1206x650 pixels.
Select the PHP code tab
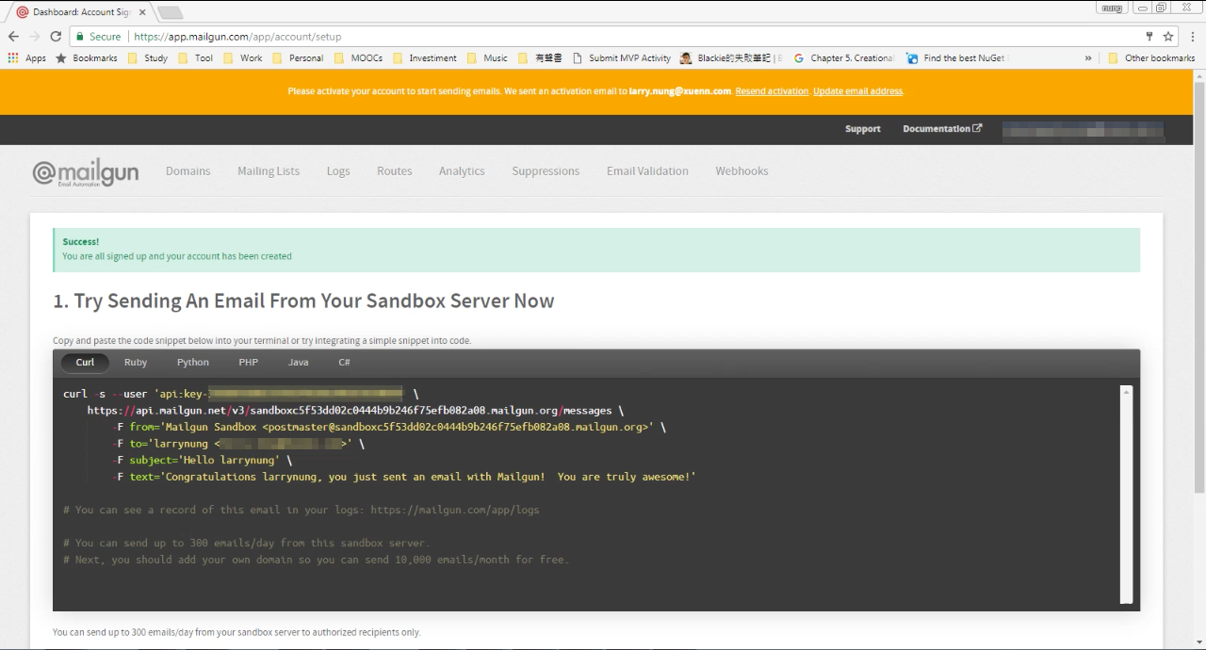tap(249, 363)
